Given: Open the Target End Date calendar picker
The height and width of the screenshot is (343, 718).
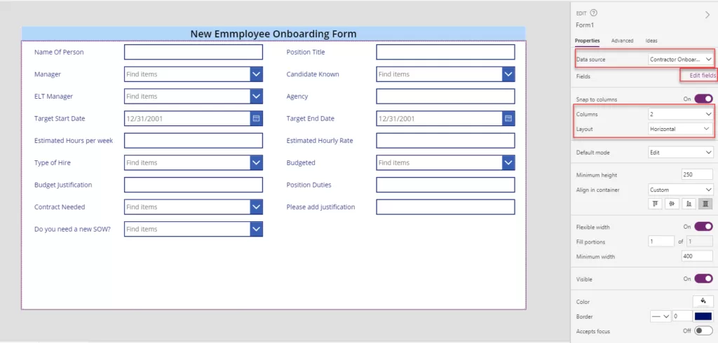Looking at the screenshot, I should click(x=508, y=119).
